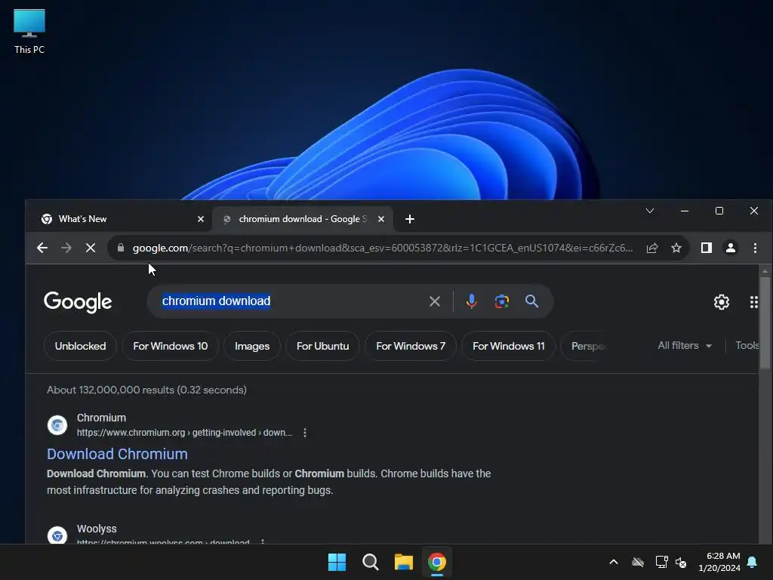Open Chrome's three-dot menu
The width and height of the screenshot is (773, 580).
[755, 248]
